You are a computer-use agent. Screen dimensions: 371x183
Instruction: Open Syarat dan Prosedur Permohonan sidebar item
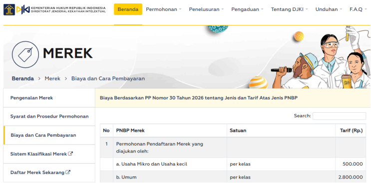tap(49, 116)
